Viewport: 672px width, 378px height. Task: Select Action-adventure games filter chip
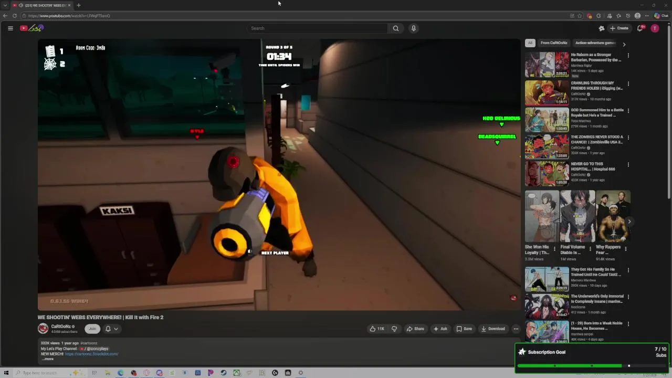[595, 43]
